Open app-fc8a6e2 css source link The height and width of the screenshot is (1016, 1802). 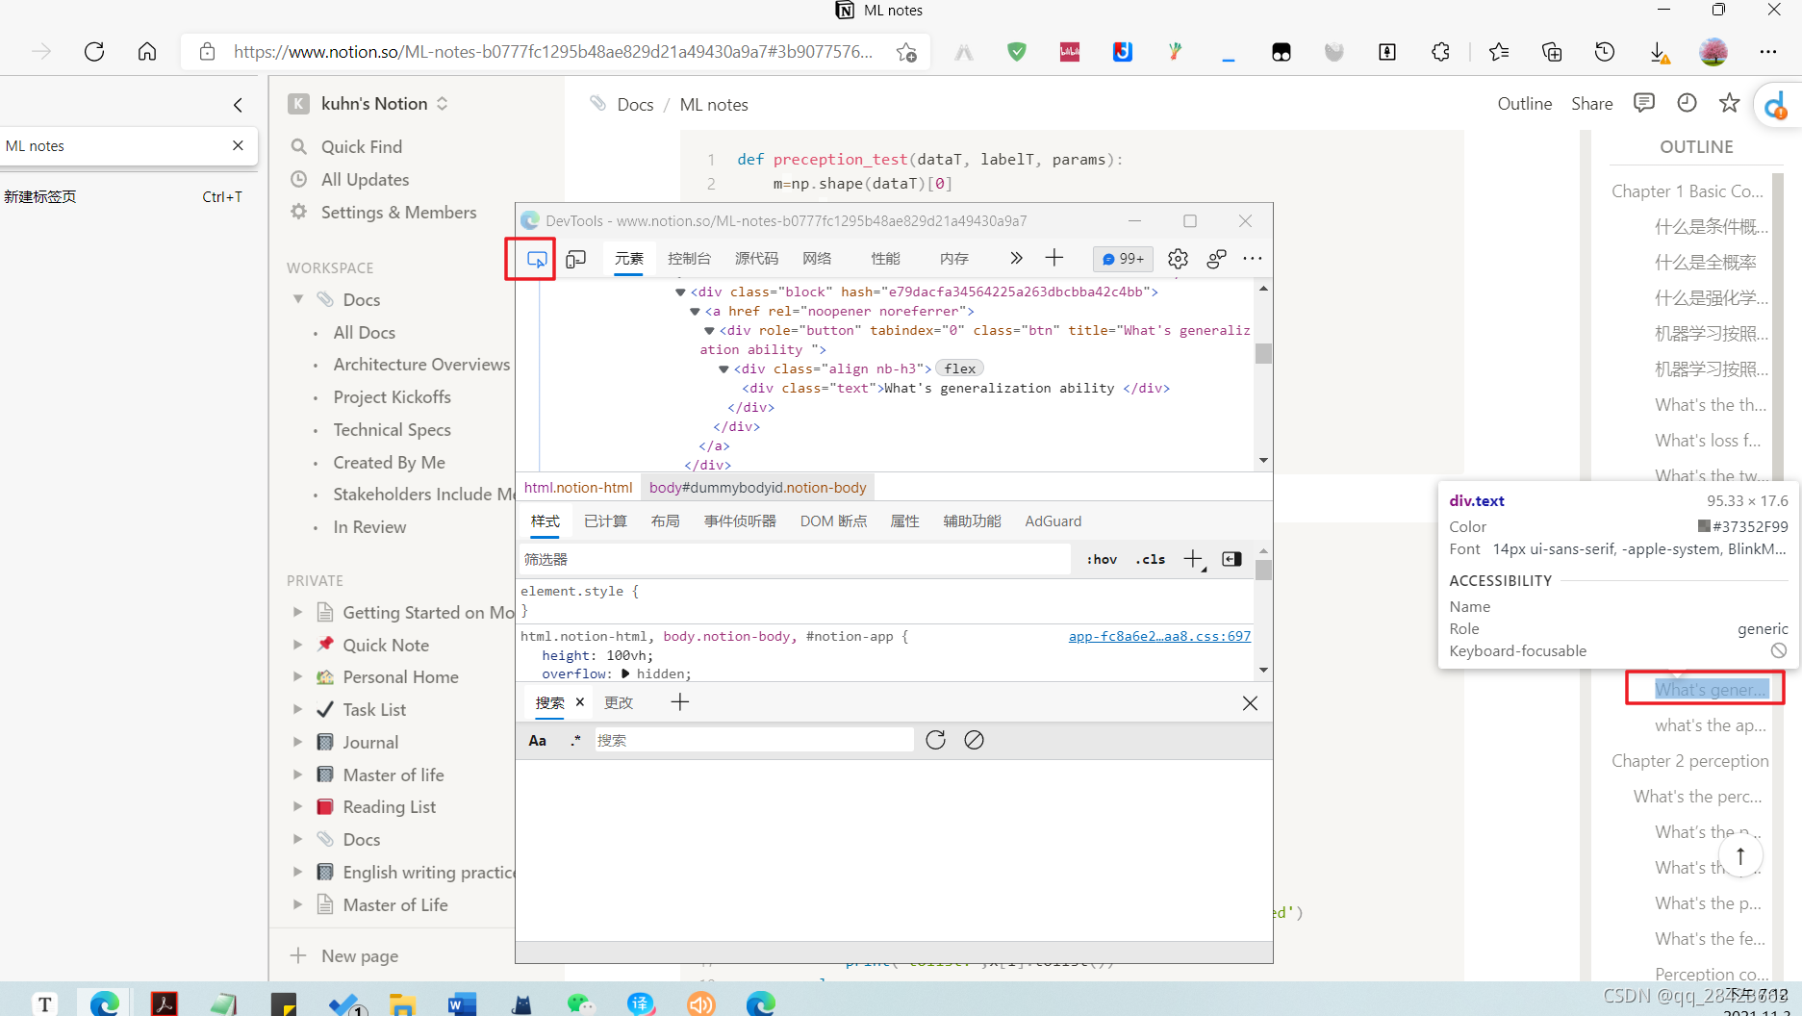(x=1159, y=636)
